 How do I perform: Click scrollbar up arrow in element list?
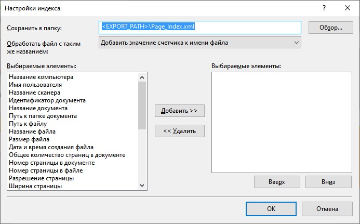[142, 77]
